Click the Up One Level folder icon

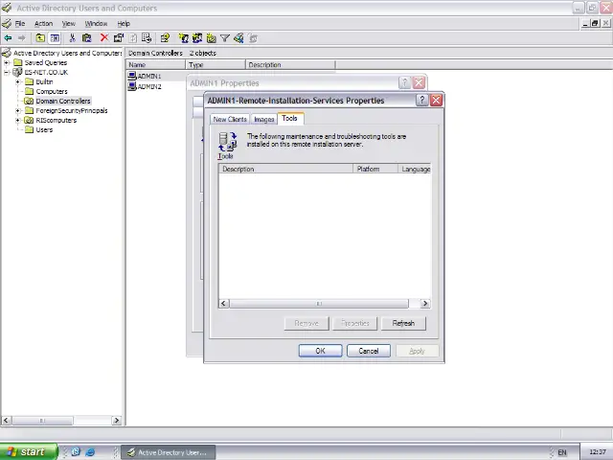point(41,38)
